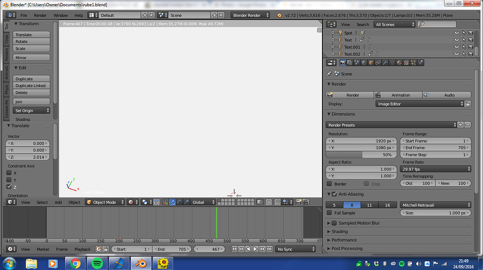Open the No Sync dropdown

[296, 249]
